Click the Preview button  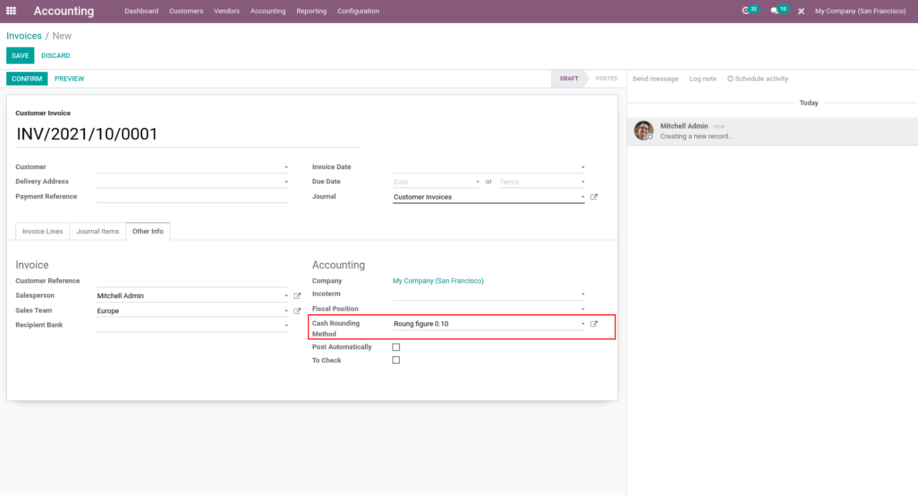tap(69, 79)
